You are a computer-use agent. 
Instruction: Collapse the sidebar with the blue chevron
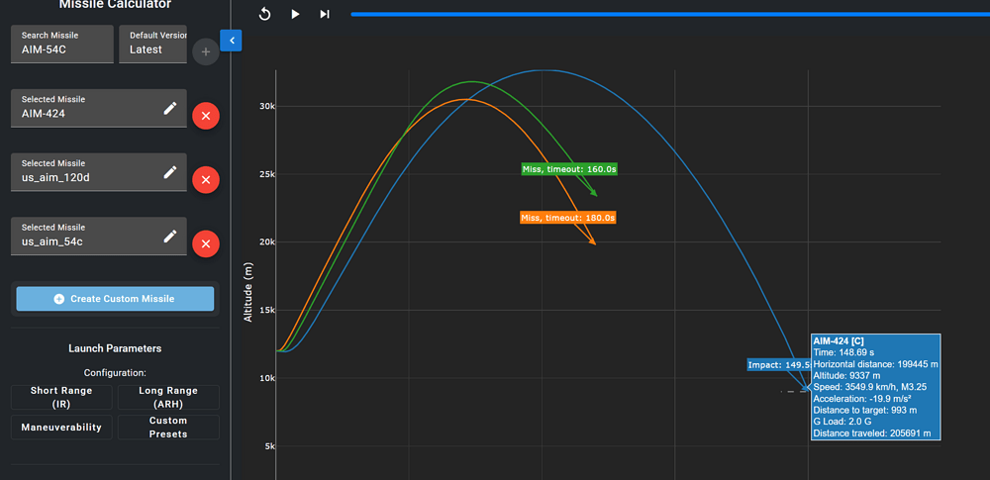click(231, 41)
